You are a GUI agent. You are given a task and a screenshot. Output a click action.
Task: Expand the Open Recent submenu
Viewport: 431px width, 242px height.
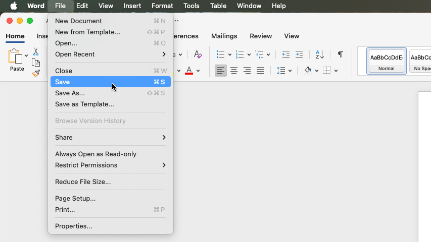coord(111,54)
